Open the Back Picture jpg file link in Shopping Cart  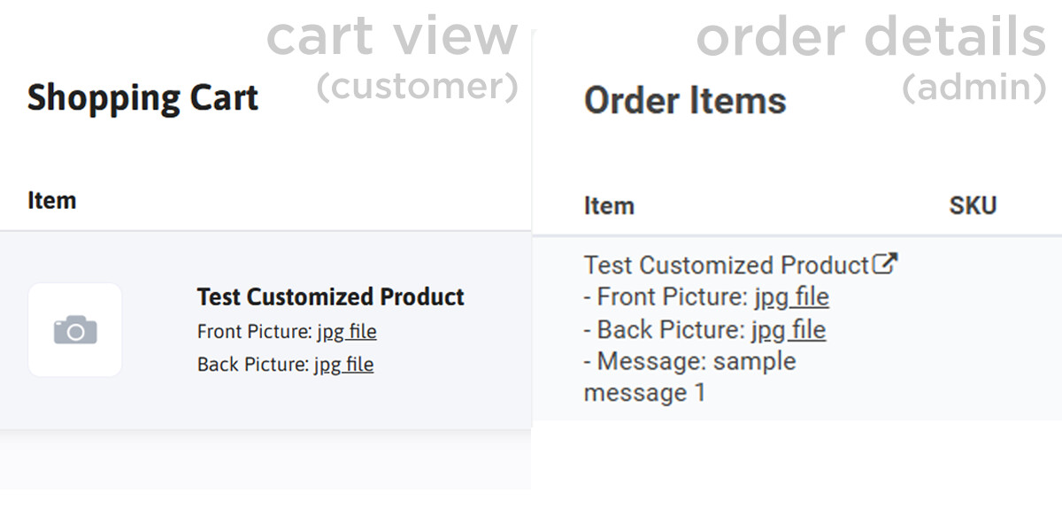(343, 365)
